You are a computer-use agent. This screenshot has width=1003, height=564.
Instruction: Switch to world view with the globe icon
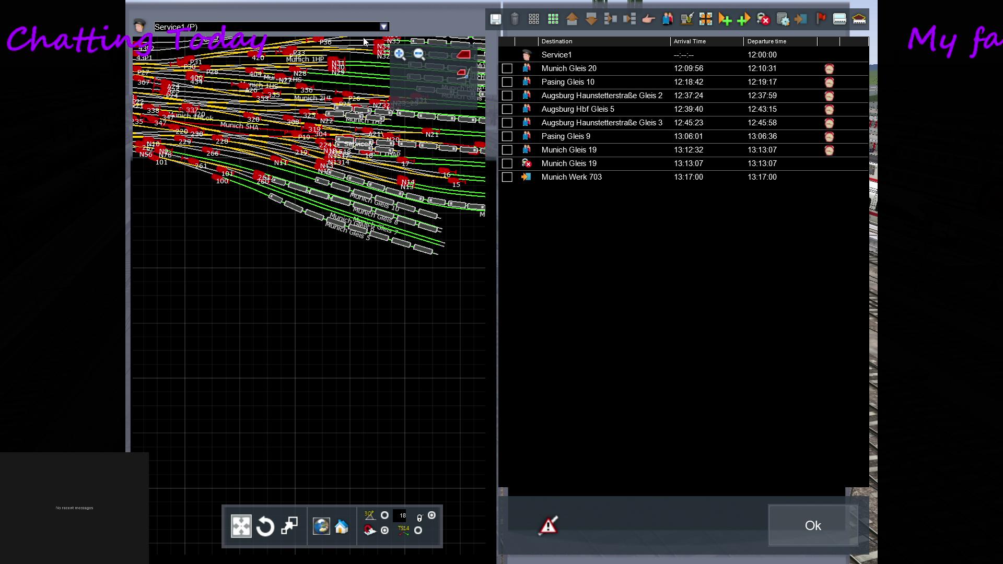(321, 526)
